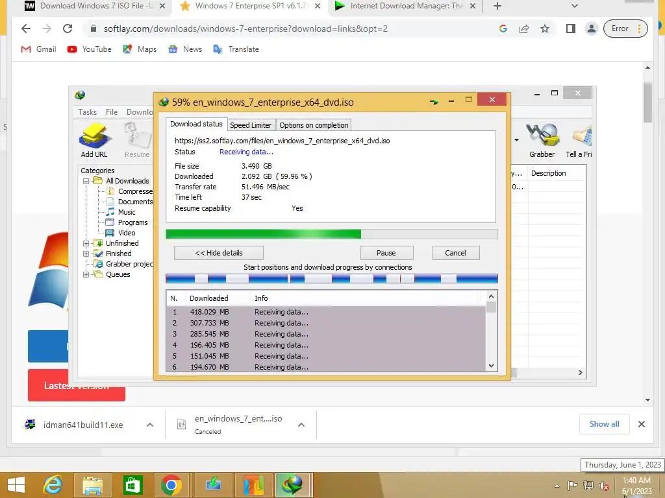
Task: Open the Tasks menu in IDM
Action: pyautogui.click(x=88, y=112)
